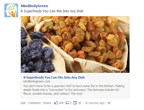
Task: Click the post caption above the photo
Action: click(x=52, y=11)
